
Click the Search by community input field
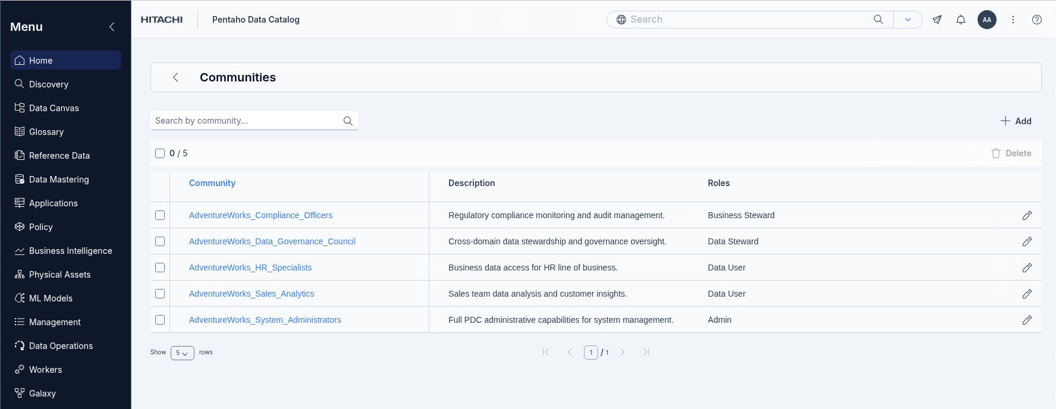pos(247,121)
